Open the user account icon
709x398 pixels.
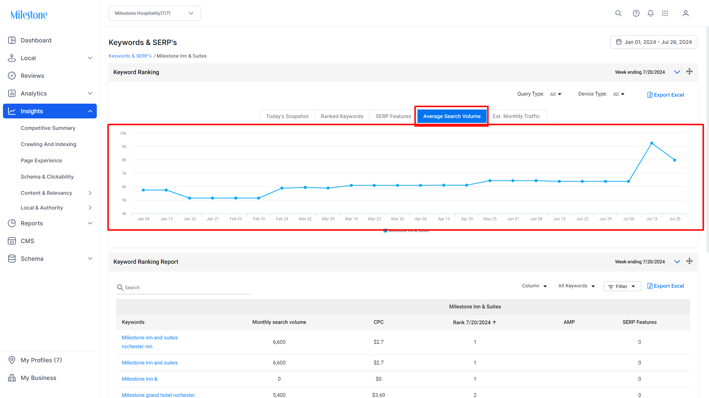point(685,13)
